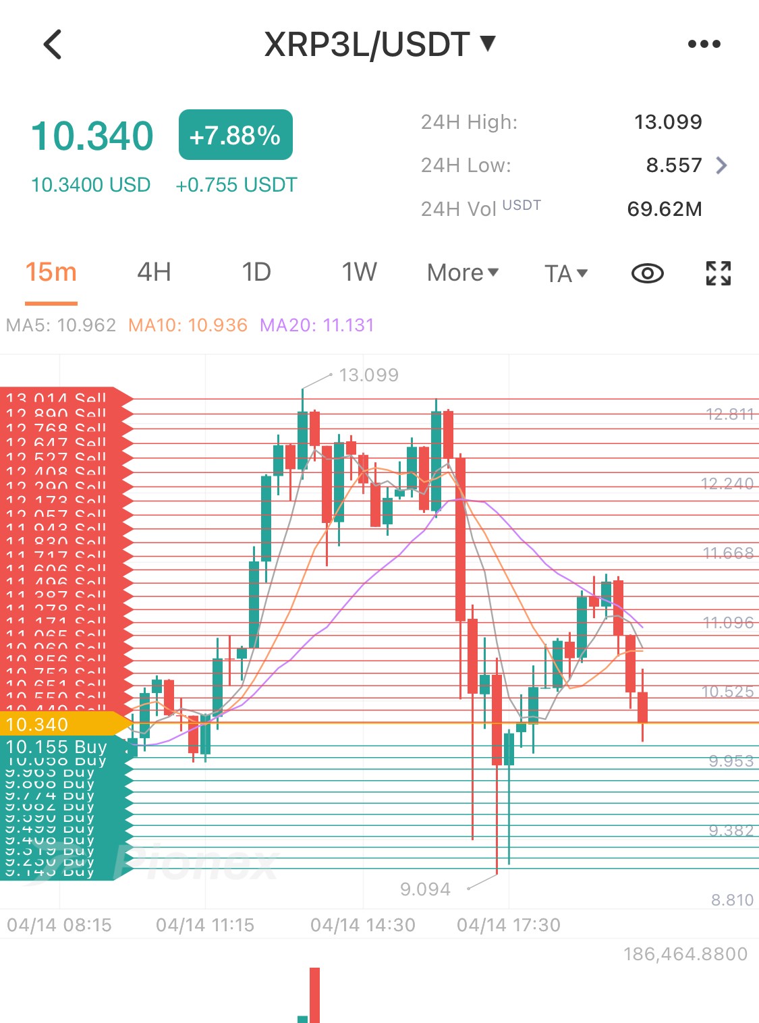The image size is (759, 1023).
Task: Tap the 13.099 high price marker
Action: [368, 375]
